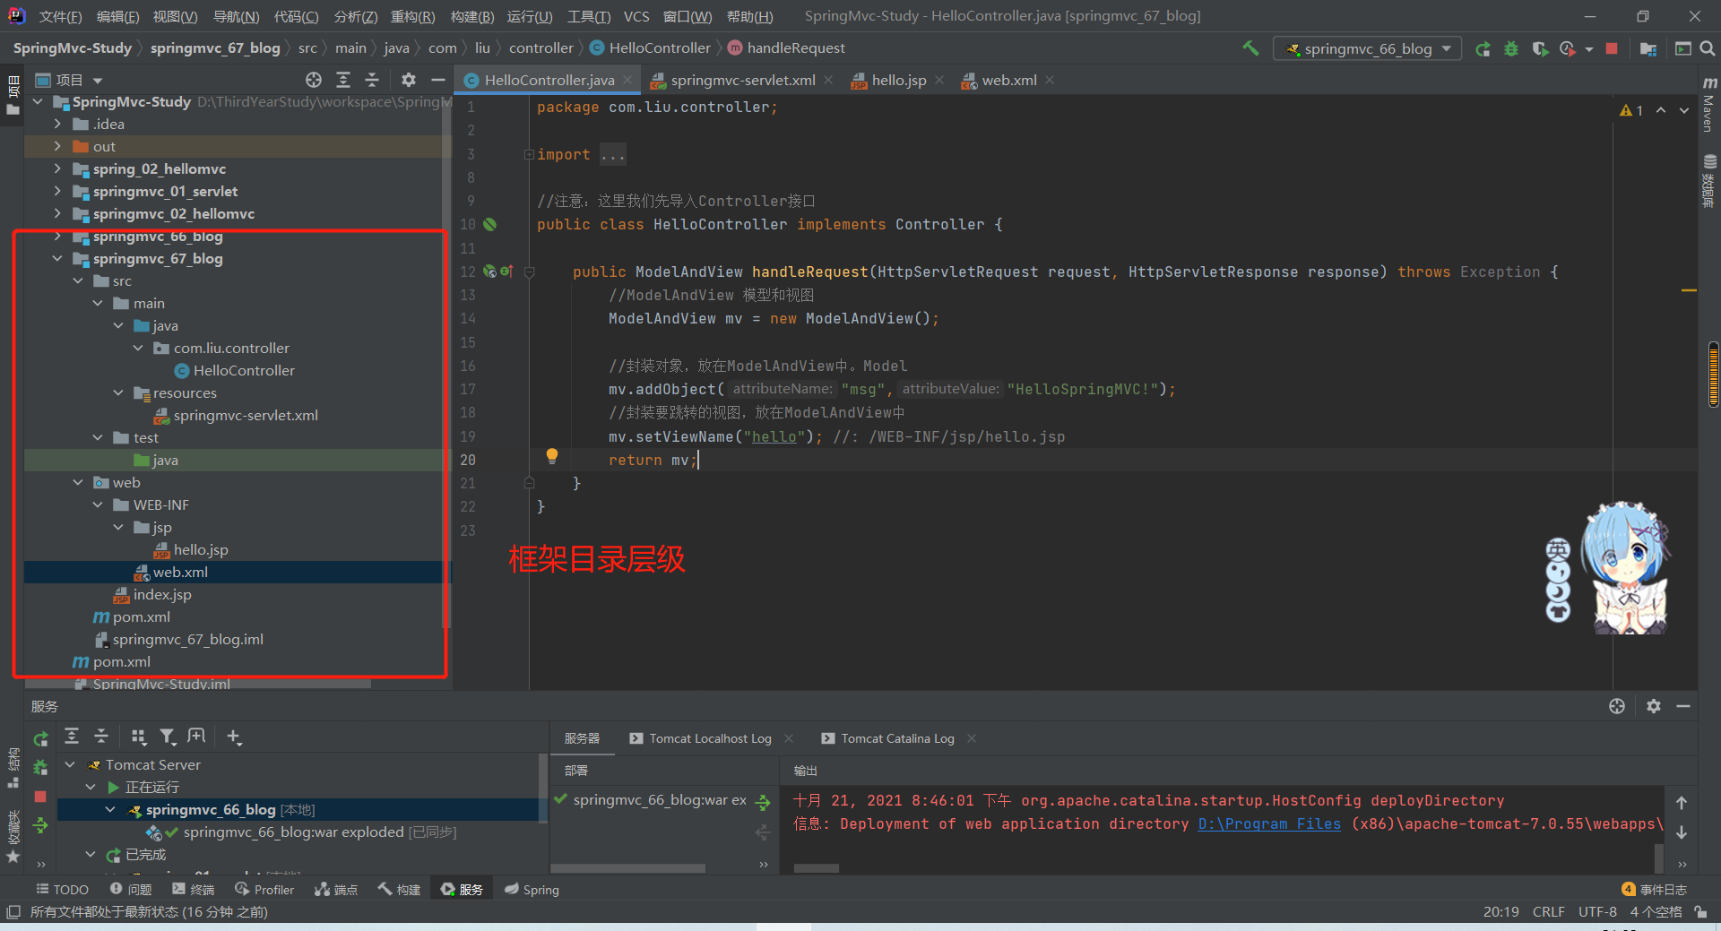Open the Project Structure icon
This screenshot has width=1721, height=931.
(x=1647, y=48)
